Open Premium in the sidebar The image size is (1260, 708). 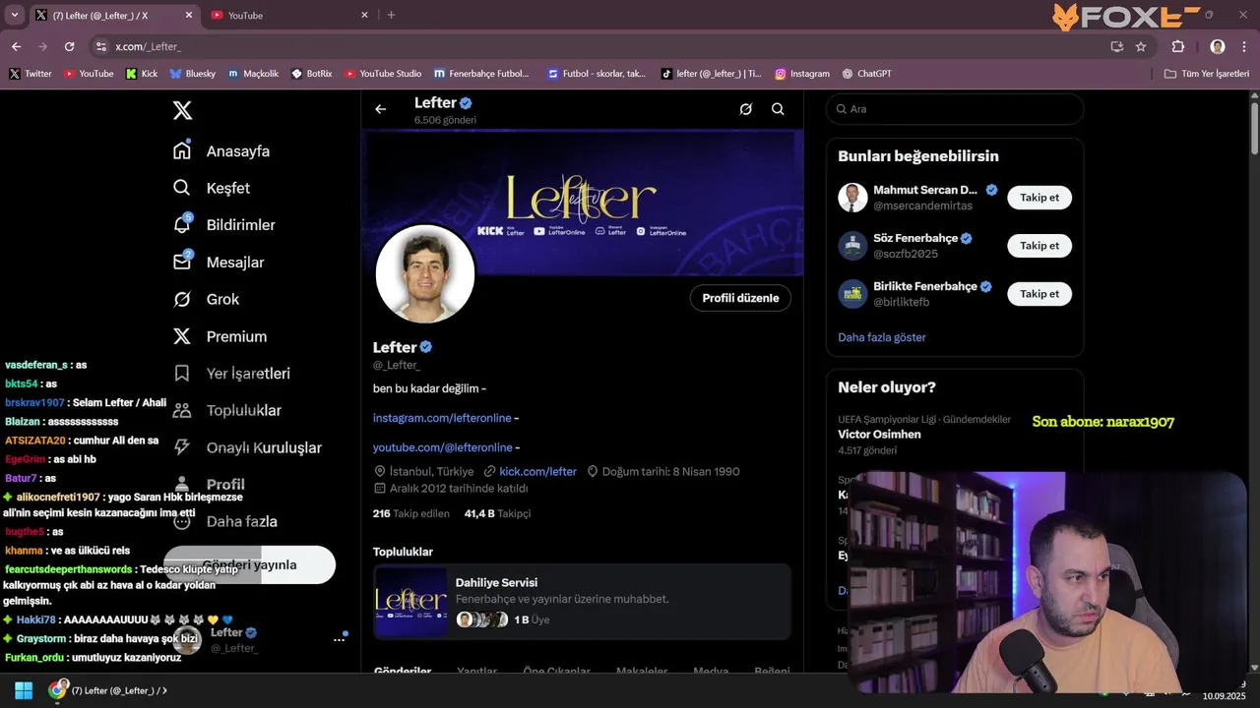(x=220, y=336)
